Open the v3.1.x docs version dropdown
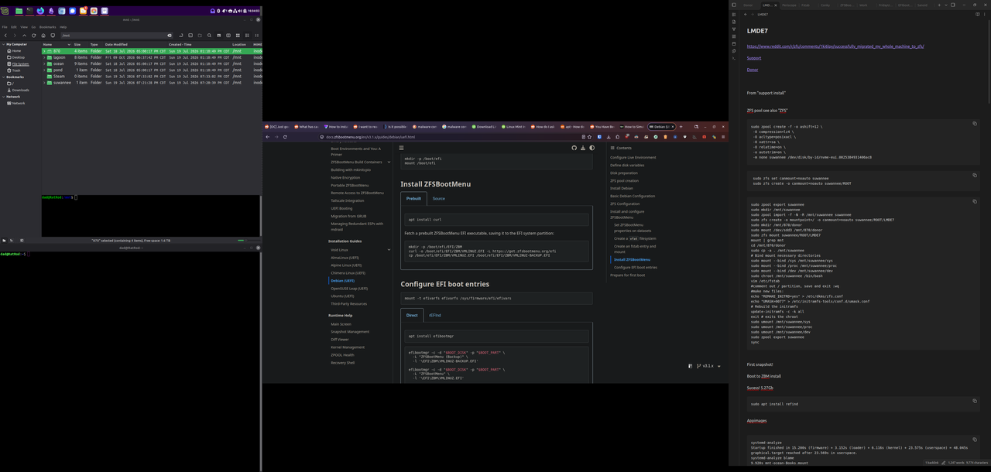 (708, 366)
